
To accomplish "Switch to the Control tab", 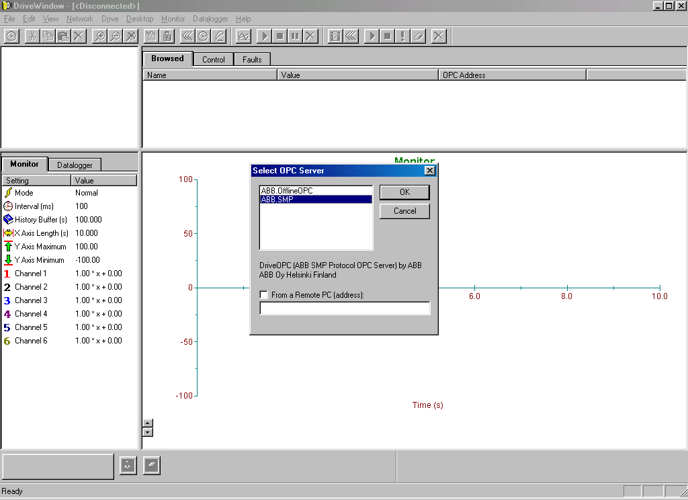I will pos(214,60).
